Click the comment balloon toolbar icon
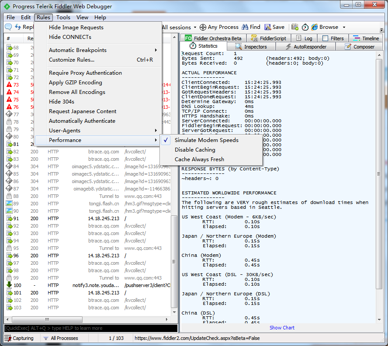 click(8, 27)
